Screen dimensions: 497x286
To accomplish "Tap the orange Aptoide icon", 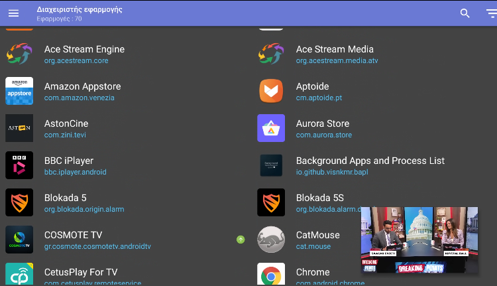I will click(271, 91).
